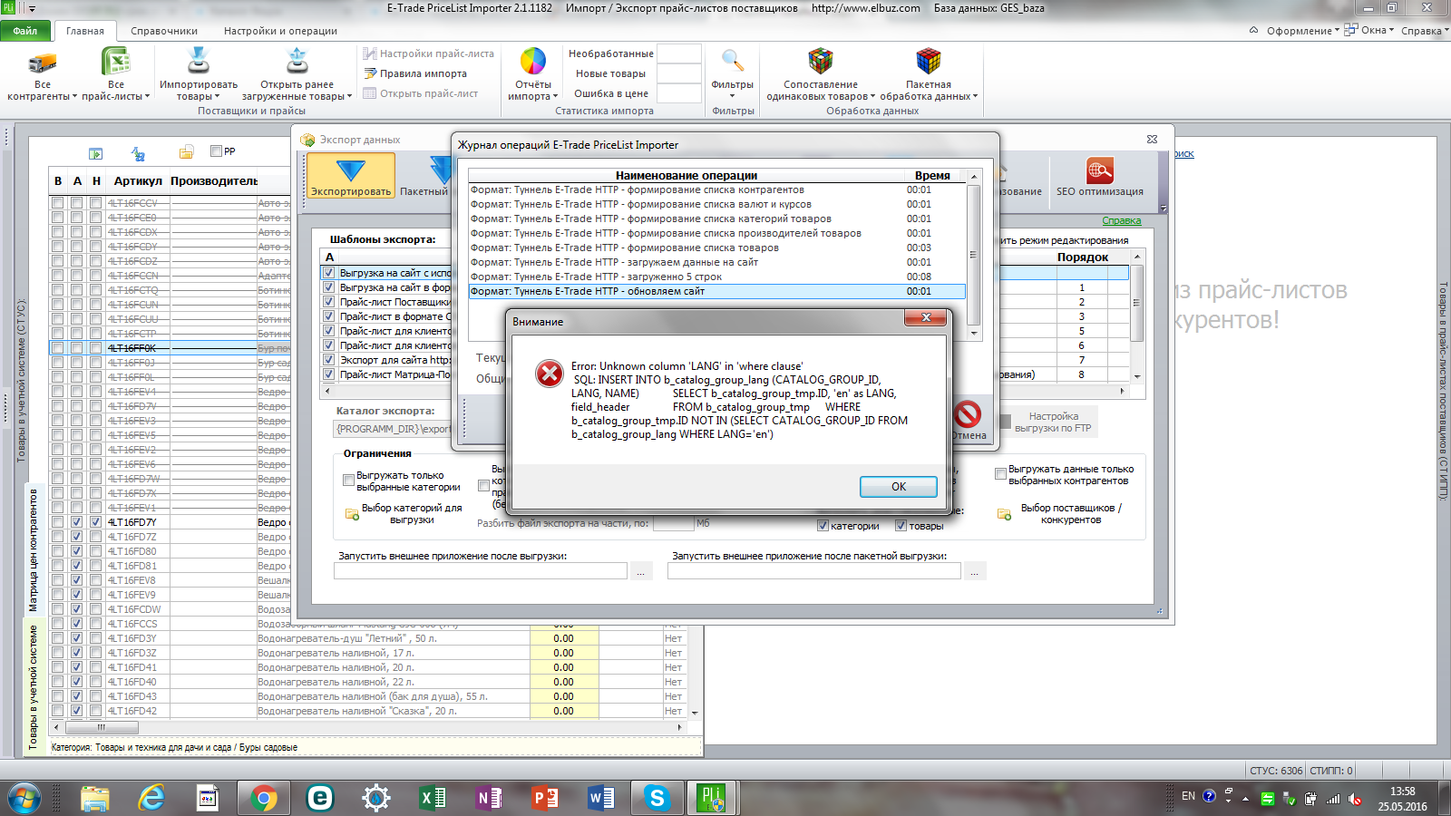Screen dimensions: 1451x816
Task: Click the green arrow panel icon above product grid
Action: point(95,153)
